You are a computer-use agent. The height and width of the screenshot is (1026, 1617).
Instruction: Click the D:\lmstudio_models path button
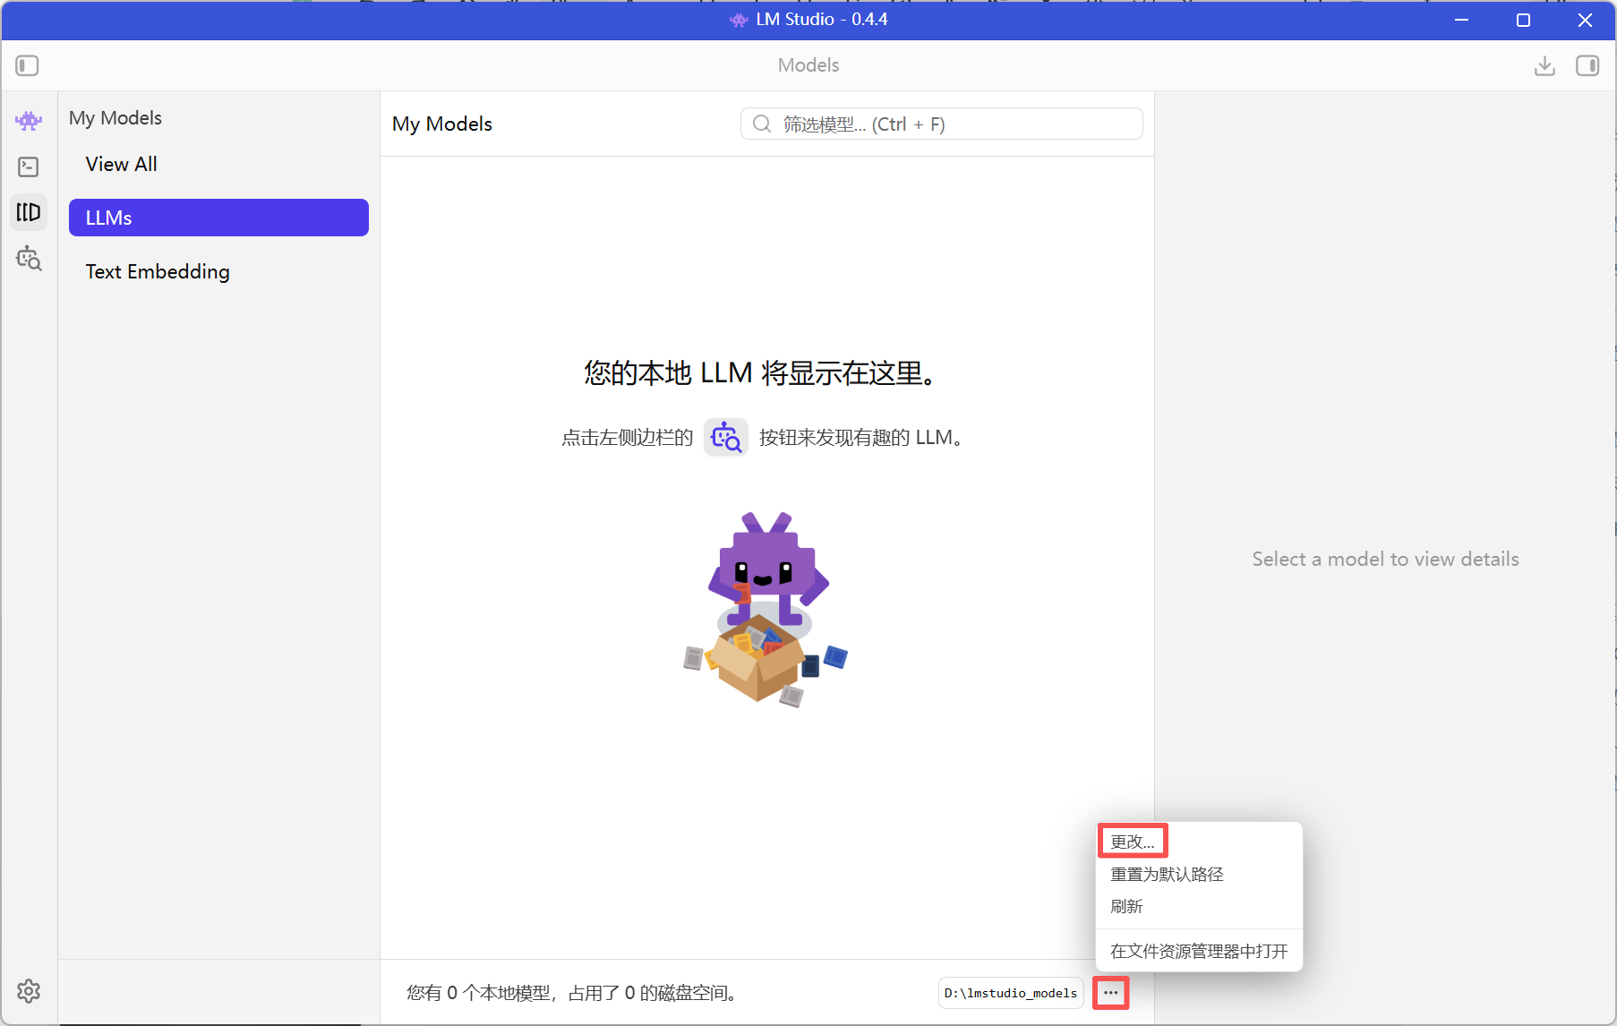[1010, 993]
